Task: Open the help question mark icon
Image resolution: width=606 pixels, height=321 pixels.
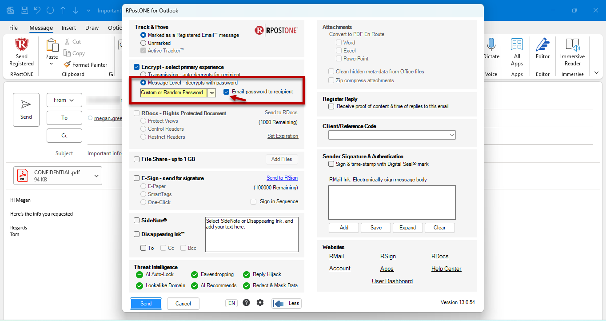Action: click(x=246, y=303)
